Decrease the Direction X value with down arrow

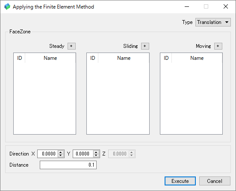tap(61, 156)
